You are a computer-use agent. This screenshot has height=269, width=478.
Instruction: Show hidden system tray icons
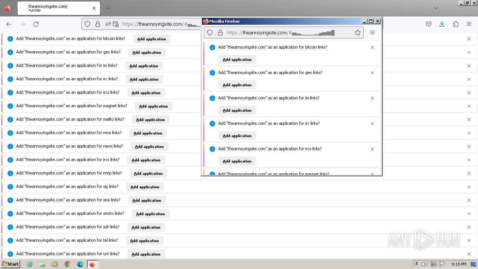click(416, 264)
